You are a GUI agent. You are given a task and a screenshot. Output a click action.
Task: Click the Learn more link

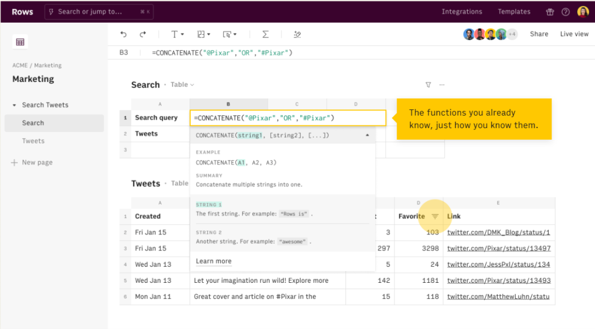pyautogui.click(x=214, y=261)
